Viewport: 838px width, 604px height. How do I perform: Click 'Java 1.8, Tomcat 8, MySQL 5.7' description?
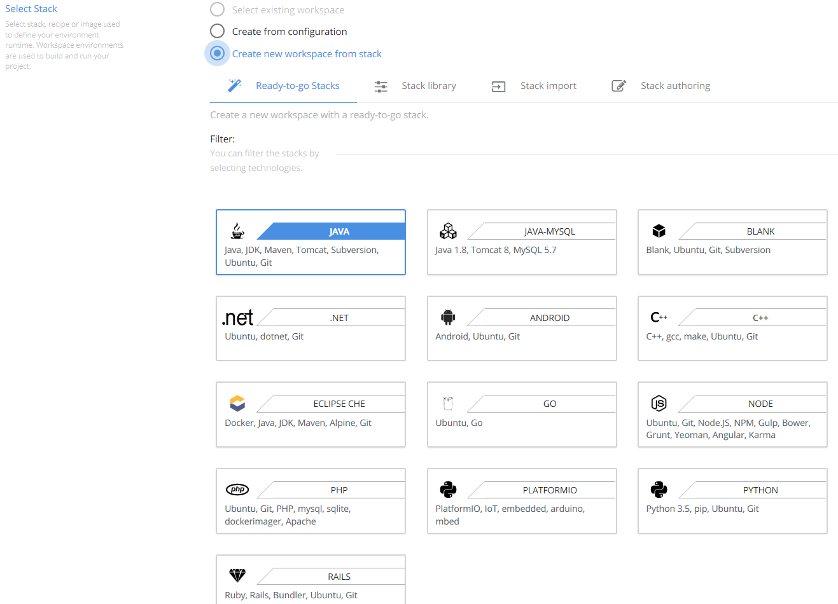pos(496,250)
